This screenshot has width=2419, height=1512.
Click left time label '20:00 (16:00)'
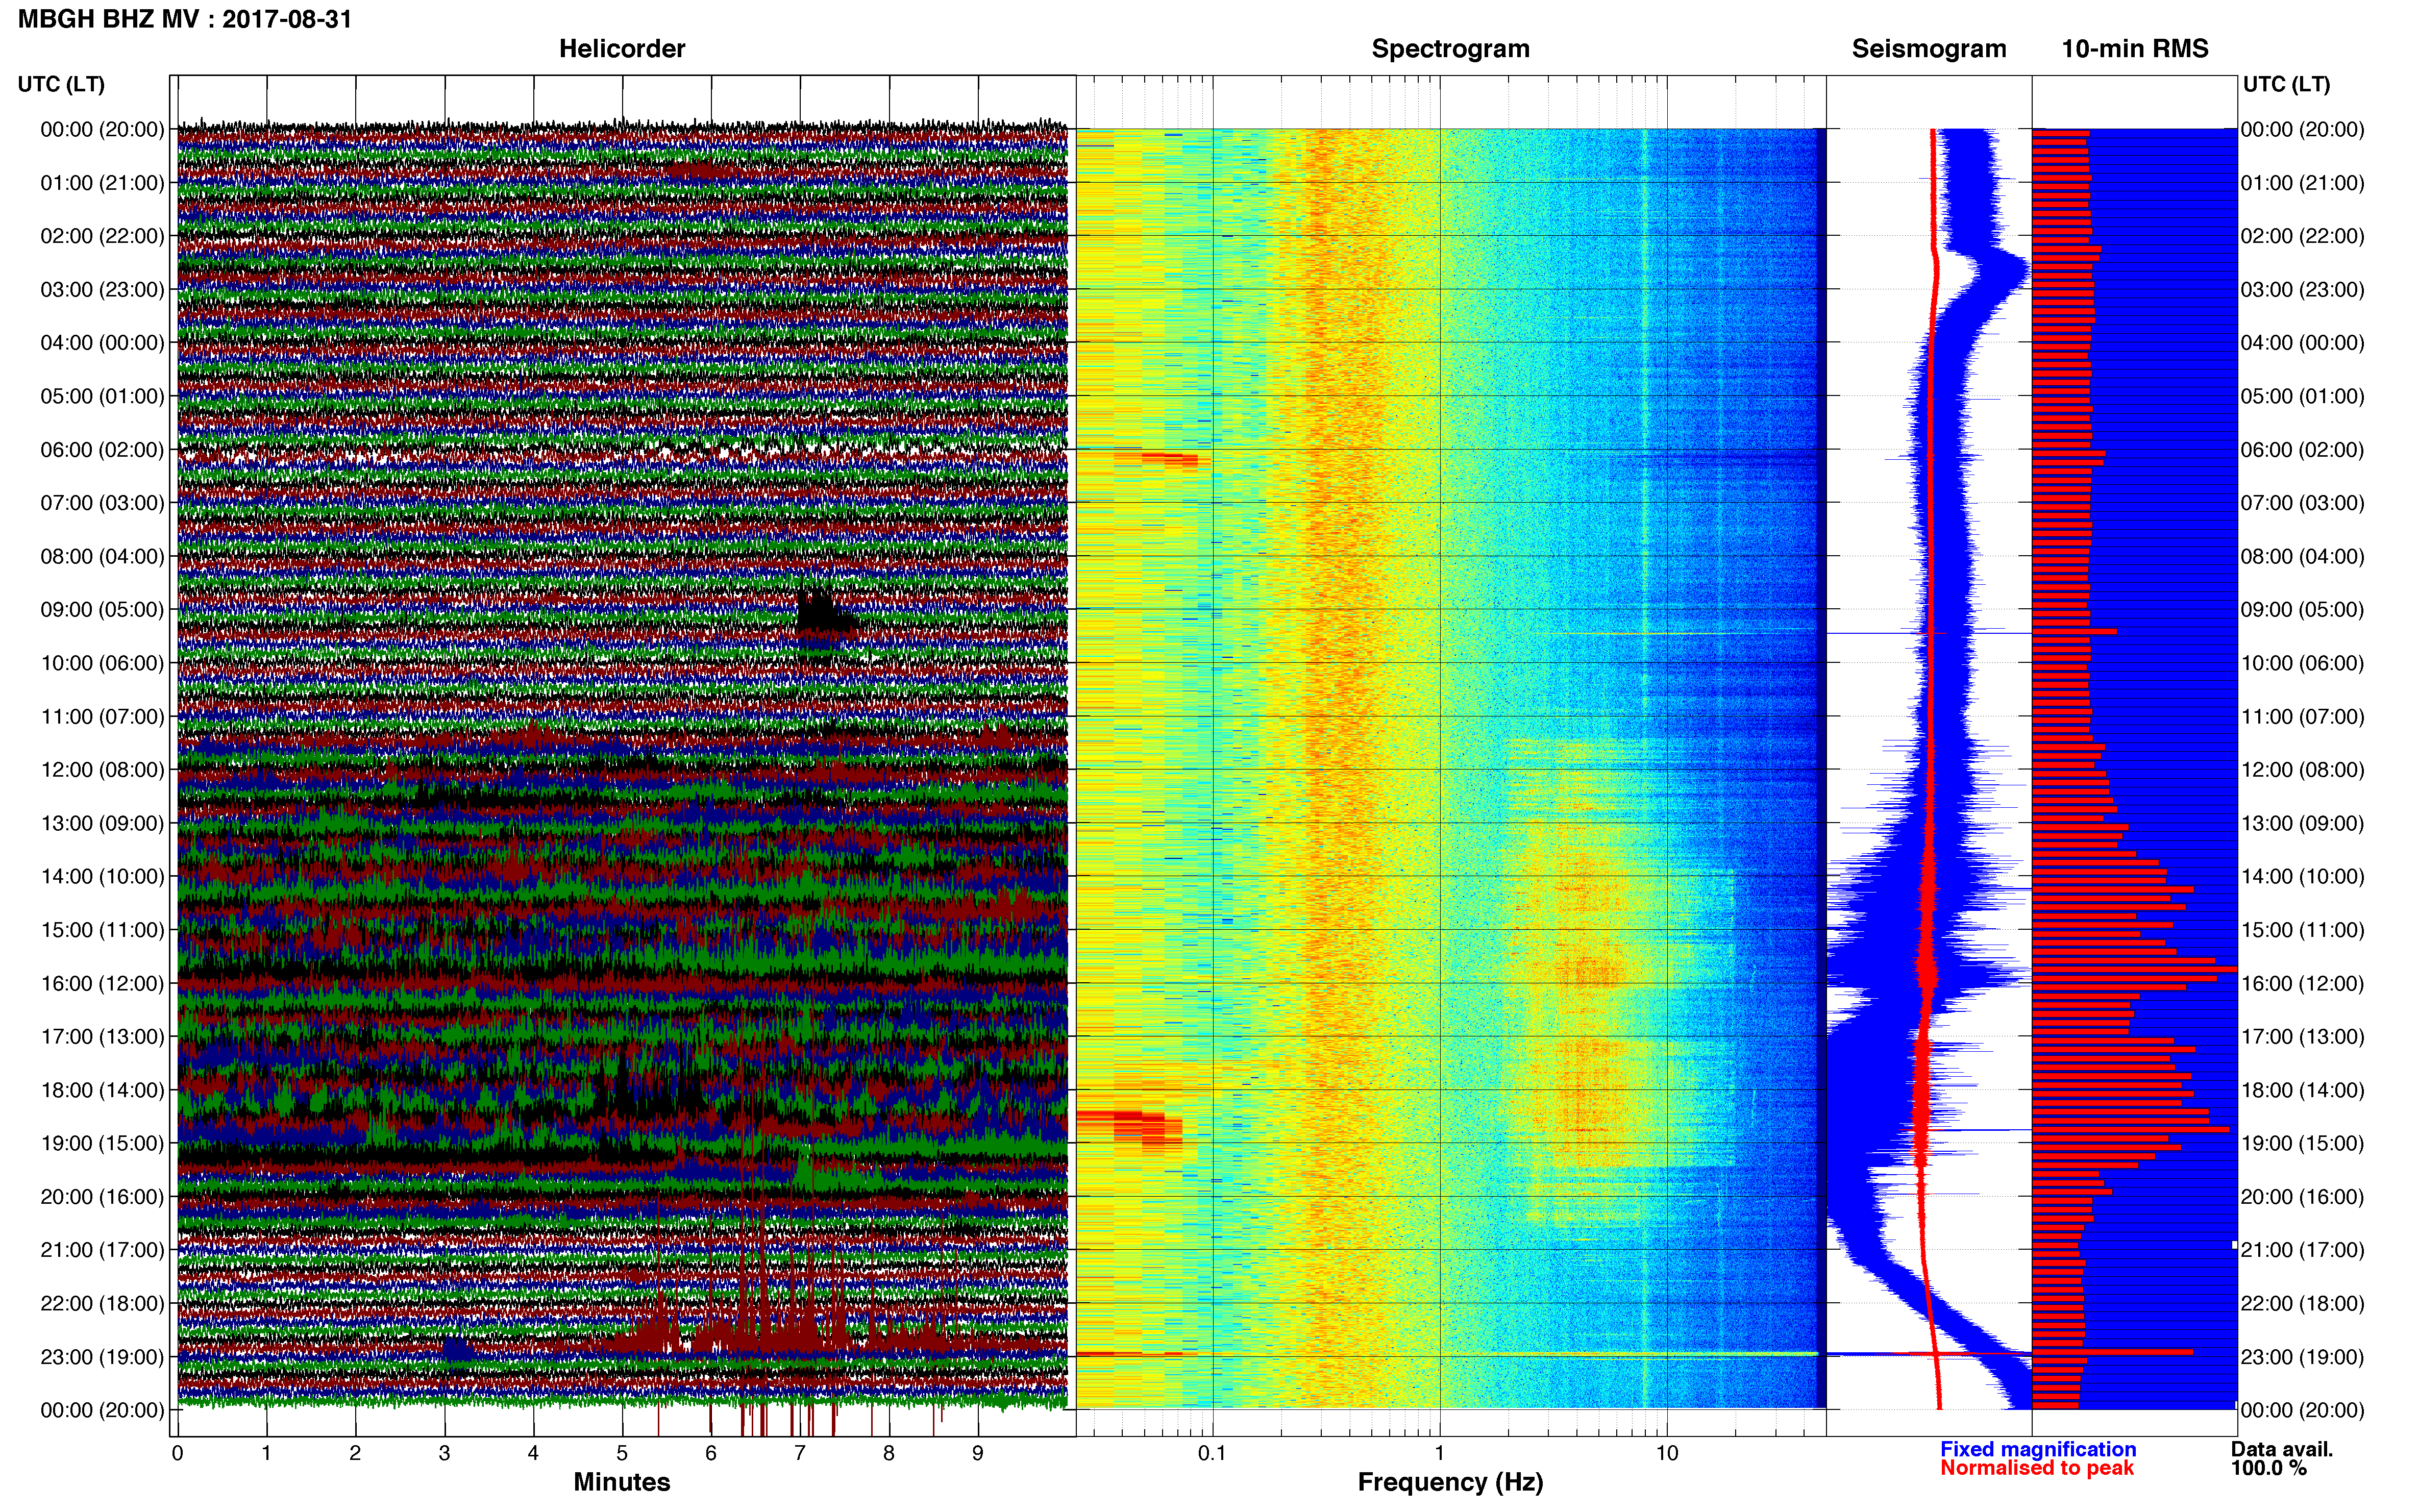tap(102, 1197)
